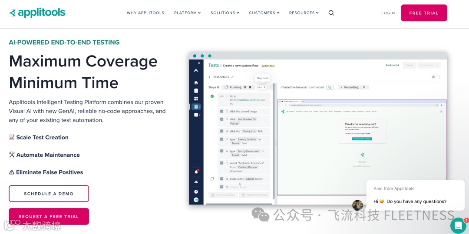Click the Home icon in demo sidebar

[196, 82]
